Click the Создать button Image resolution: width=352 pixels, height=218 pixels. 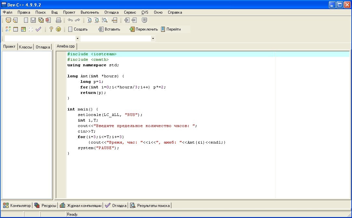[78, 29]
